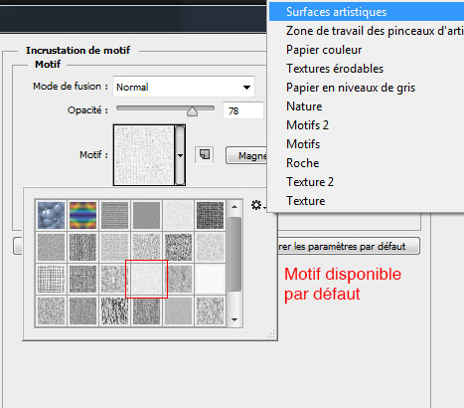This screenshot has height=408, width=464.
Task: Click the scroll down arrow of pattern list
Action: coord(234,319)
